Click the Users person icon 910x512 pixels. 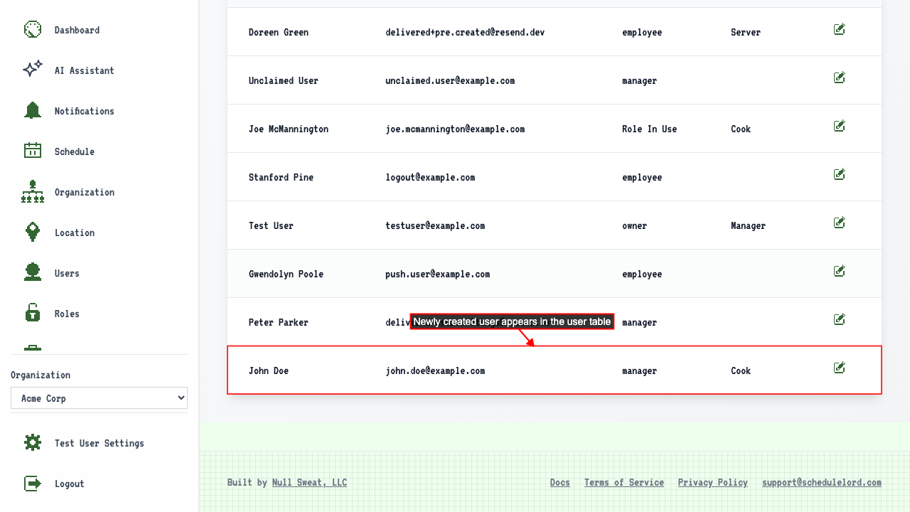(33, 272)
